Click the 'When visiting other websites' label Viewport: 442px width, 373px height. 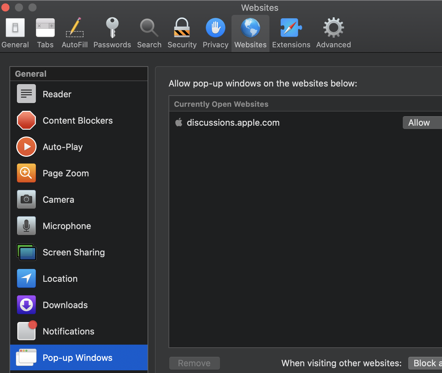tap(341, 363)
